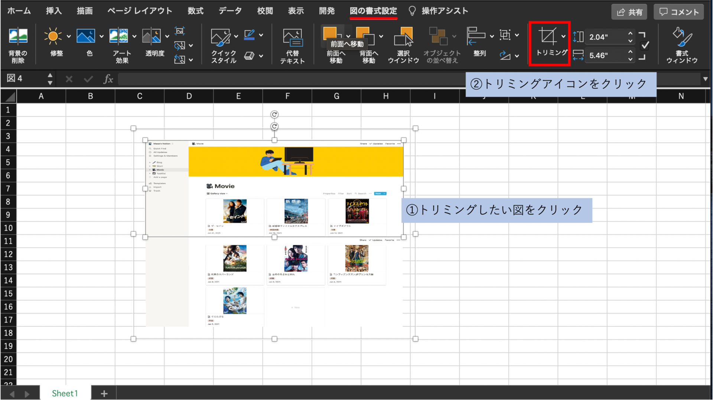This screenshot has width=713, height=400.
Task: Decrease picture width with down stepper
Action: click(x=630, y=59)
